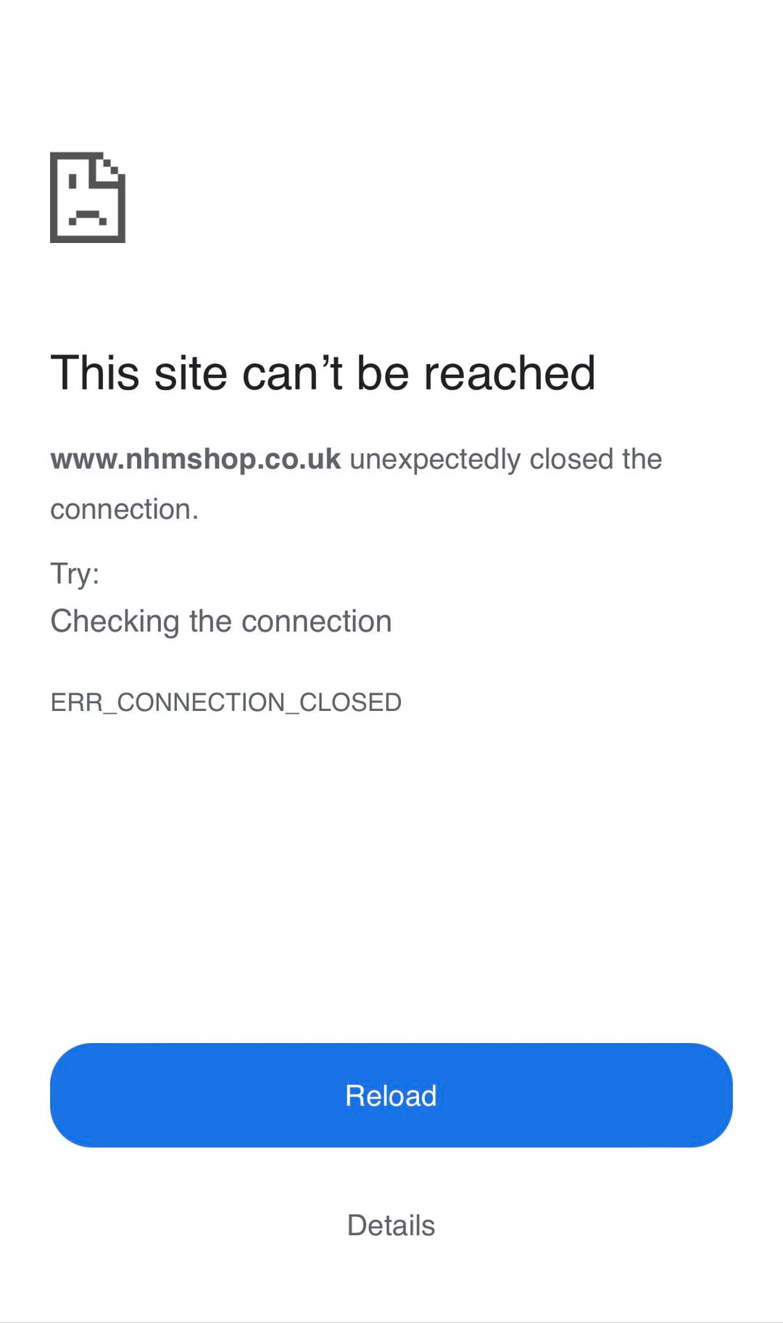Select the 'This site can't be reached' heading
Image resolution: width=783 pixels, height=1323 pixels.
click(323, 373)
